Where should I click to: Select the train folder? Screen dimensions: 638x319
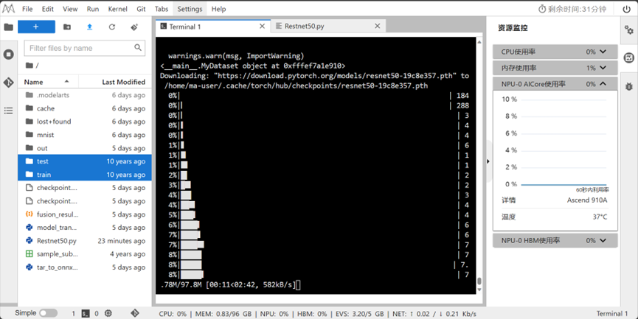(x=85, y=175)
